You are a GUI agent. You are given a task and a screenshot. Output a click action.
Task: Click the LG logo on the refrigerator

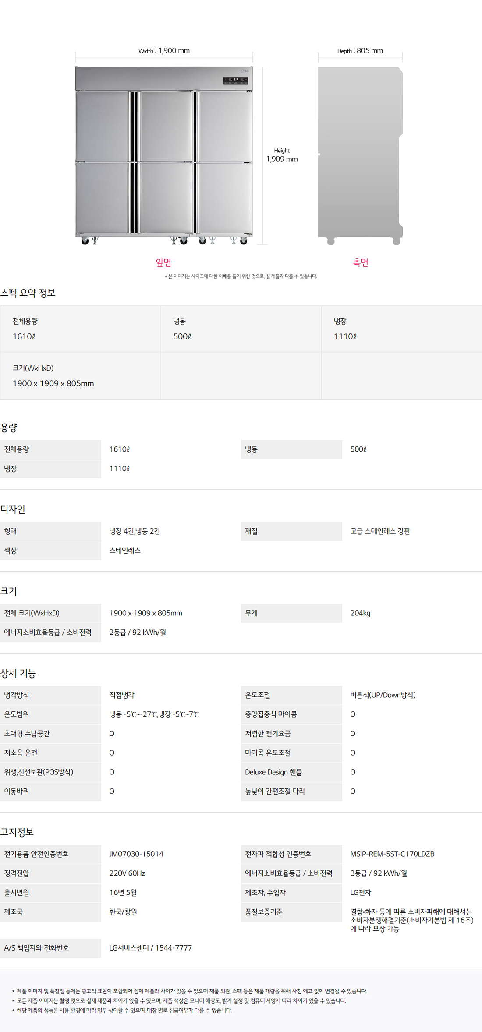245,71
